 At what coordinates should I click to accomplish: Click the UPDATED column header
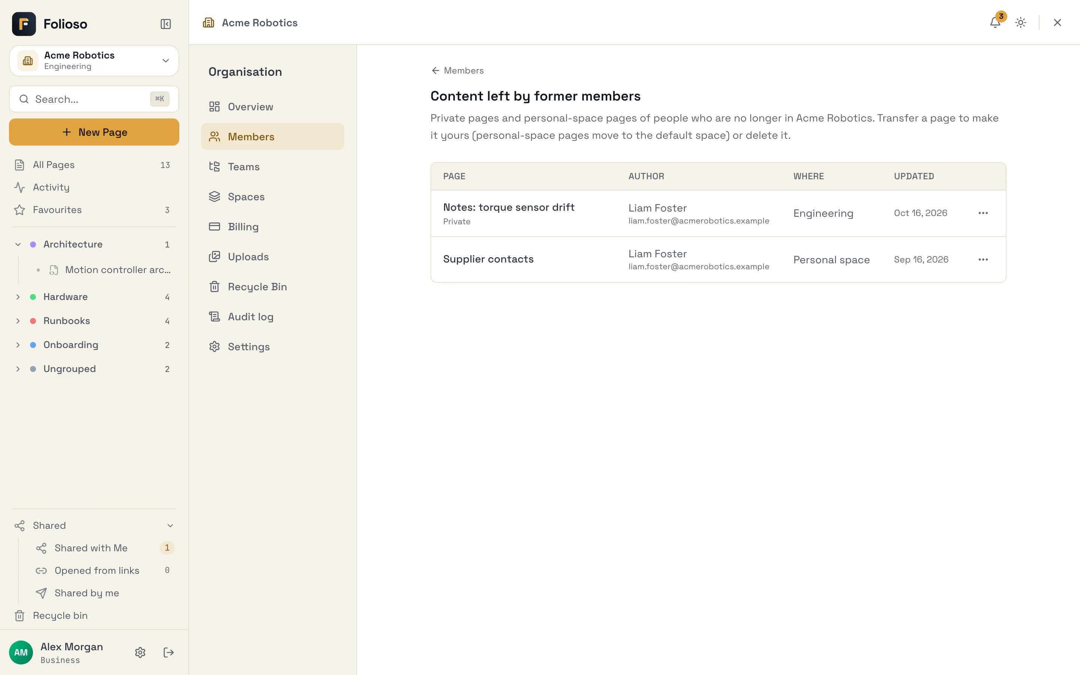(x=914, y=176)
